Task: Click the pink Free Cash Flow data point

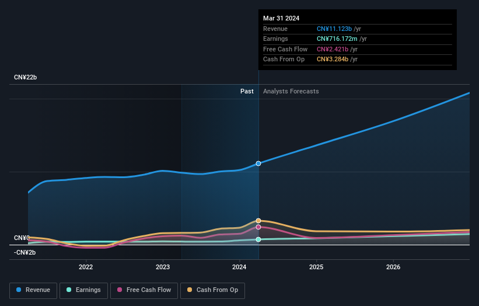Action: click(258, 227)
